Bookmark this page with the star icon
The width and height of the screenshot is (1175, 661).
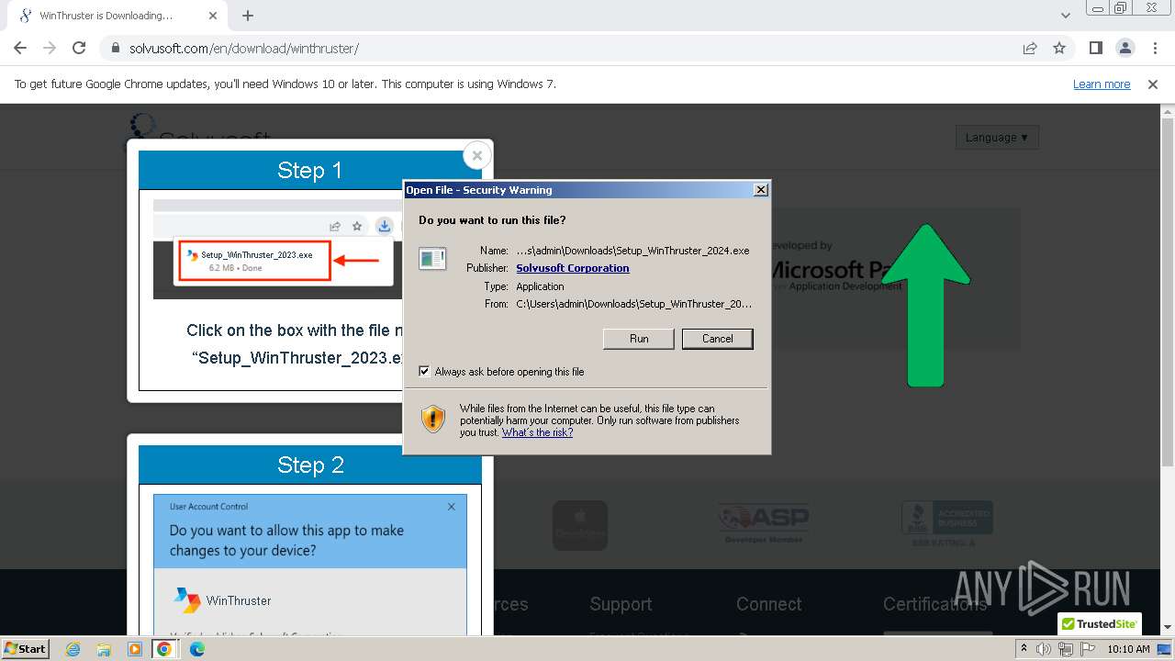click(x=1059, y=49)
